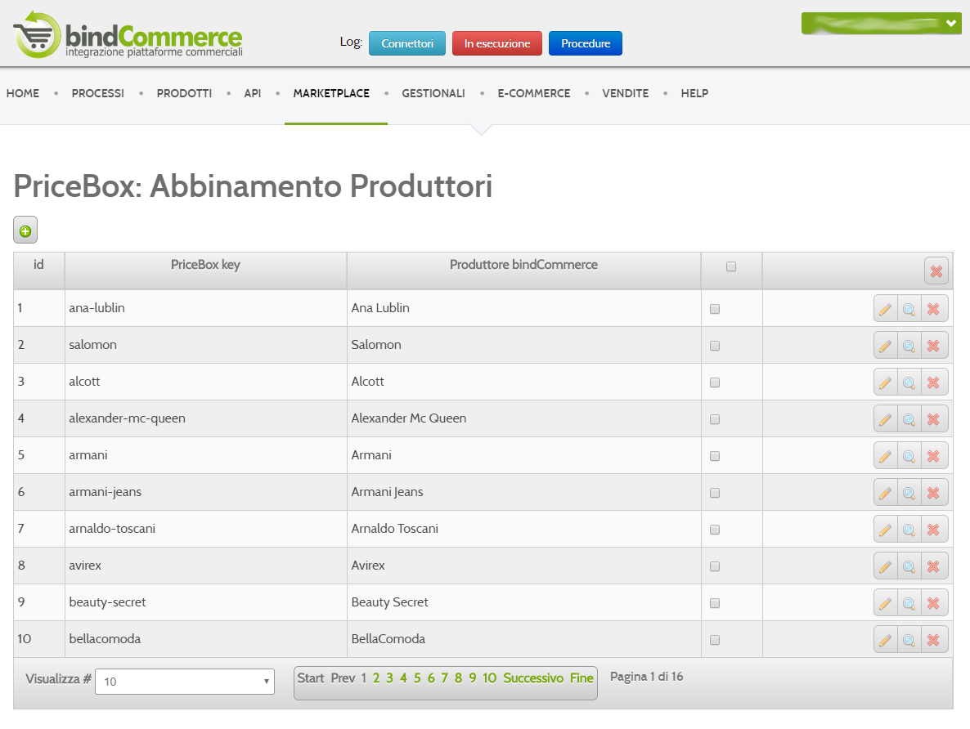The width and height of the screenshot is (970, 729).
Task: Delete the salomon row
Action: click(933, 345)
